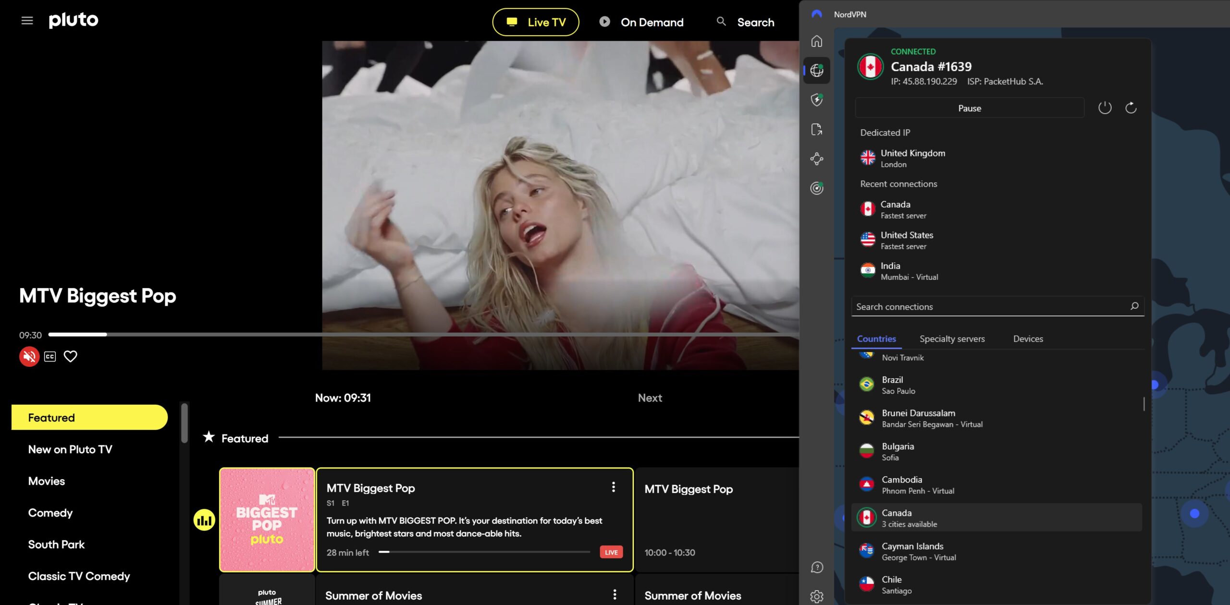Image resolution: width=1230 pixels, height=605 pixels.
Task: Open options menu for MTV Biggest Pop card
Action: pos(614,487)
